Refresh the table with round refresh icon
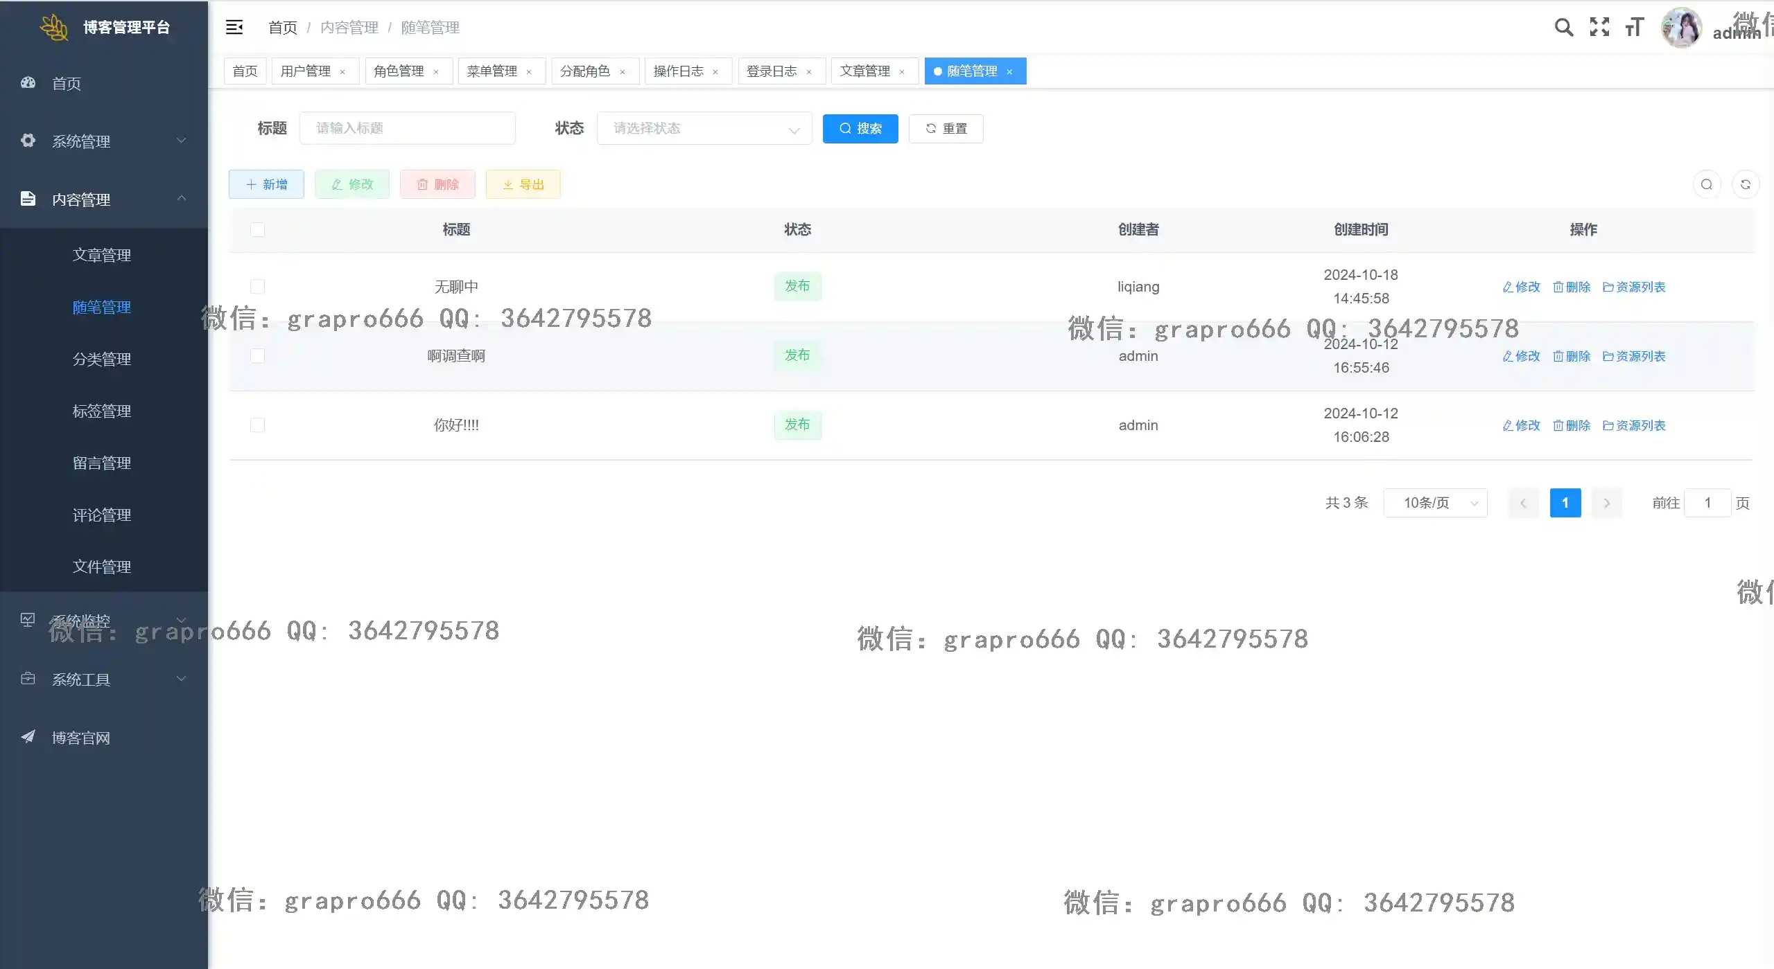Image resolution: width=1774 pixels, height=969 pixels. click(x=1745, y=184)
